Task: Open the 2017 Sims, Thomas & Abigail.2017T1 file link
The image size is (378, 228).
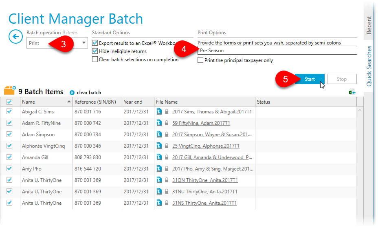Action: click(212, 112)
